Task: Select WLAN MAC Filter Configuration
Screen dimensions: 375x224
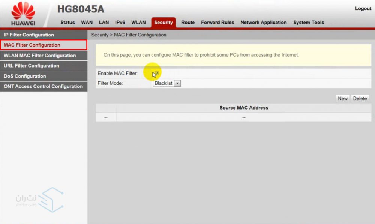Action: tap(40, 56)
